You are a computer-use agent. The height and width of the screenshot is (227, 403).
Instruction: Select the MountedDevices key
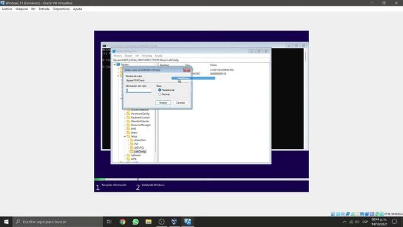click(140, 121)
